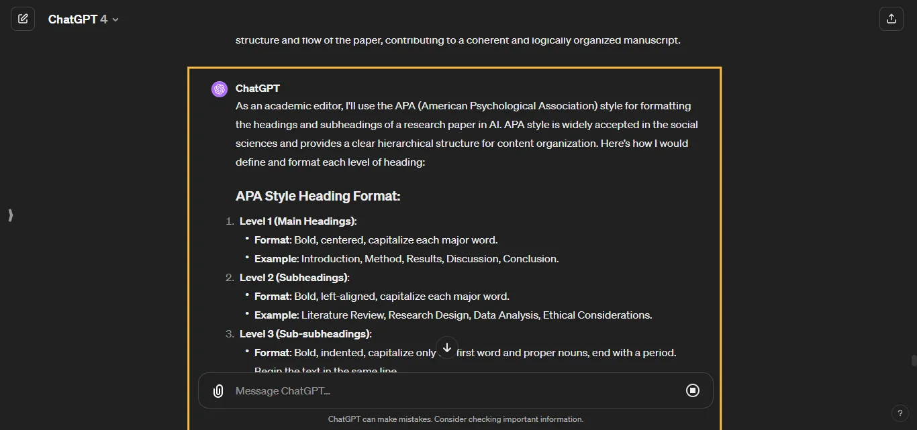Open the sidebar with the left-edge handle
This screenshot has width=917, height=430.
coord(10,215)
